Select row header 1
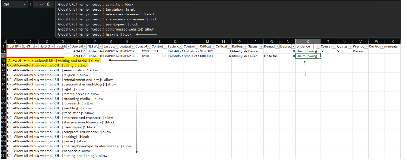Screen dimensions: 406x165 coord(4,46)
